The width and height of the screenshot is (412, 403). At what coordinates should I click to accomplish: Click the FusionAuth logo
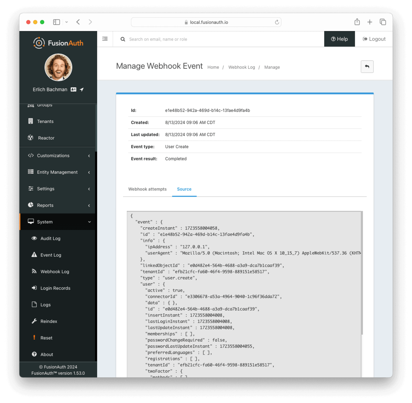tap(58, 43)
